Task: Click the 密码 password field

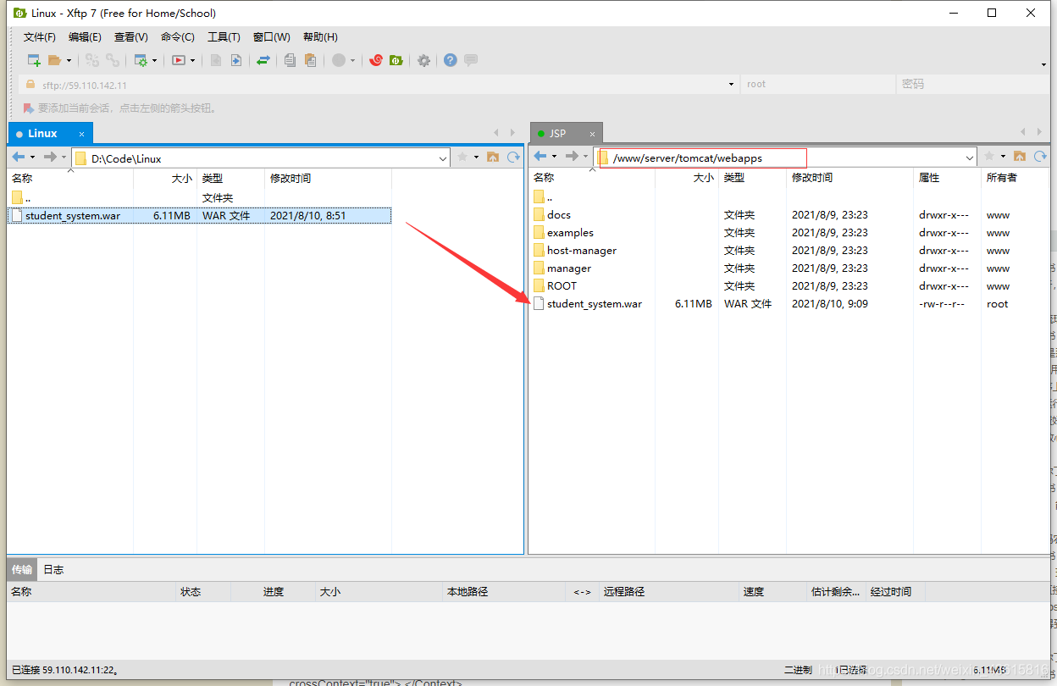Action: pos(972,85)
